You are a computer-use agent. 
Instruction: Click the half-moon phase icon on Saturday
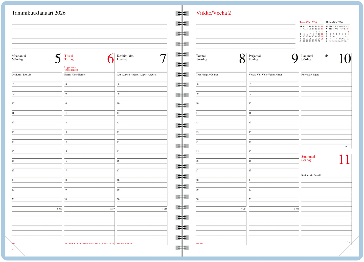click(x=326, y=56)
